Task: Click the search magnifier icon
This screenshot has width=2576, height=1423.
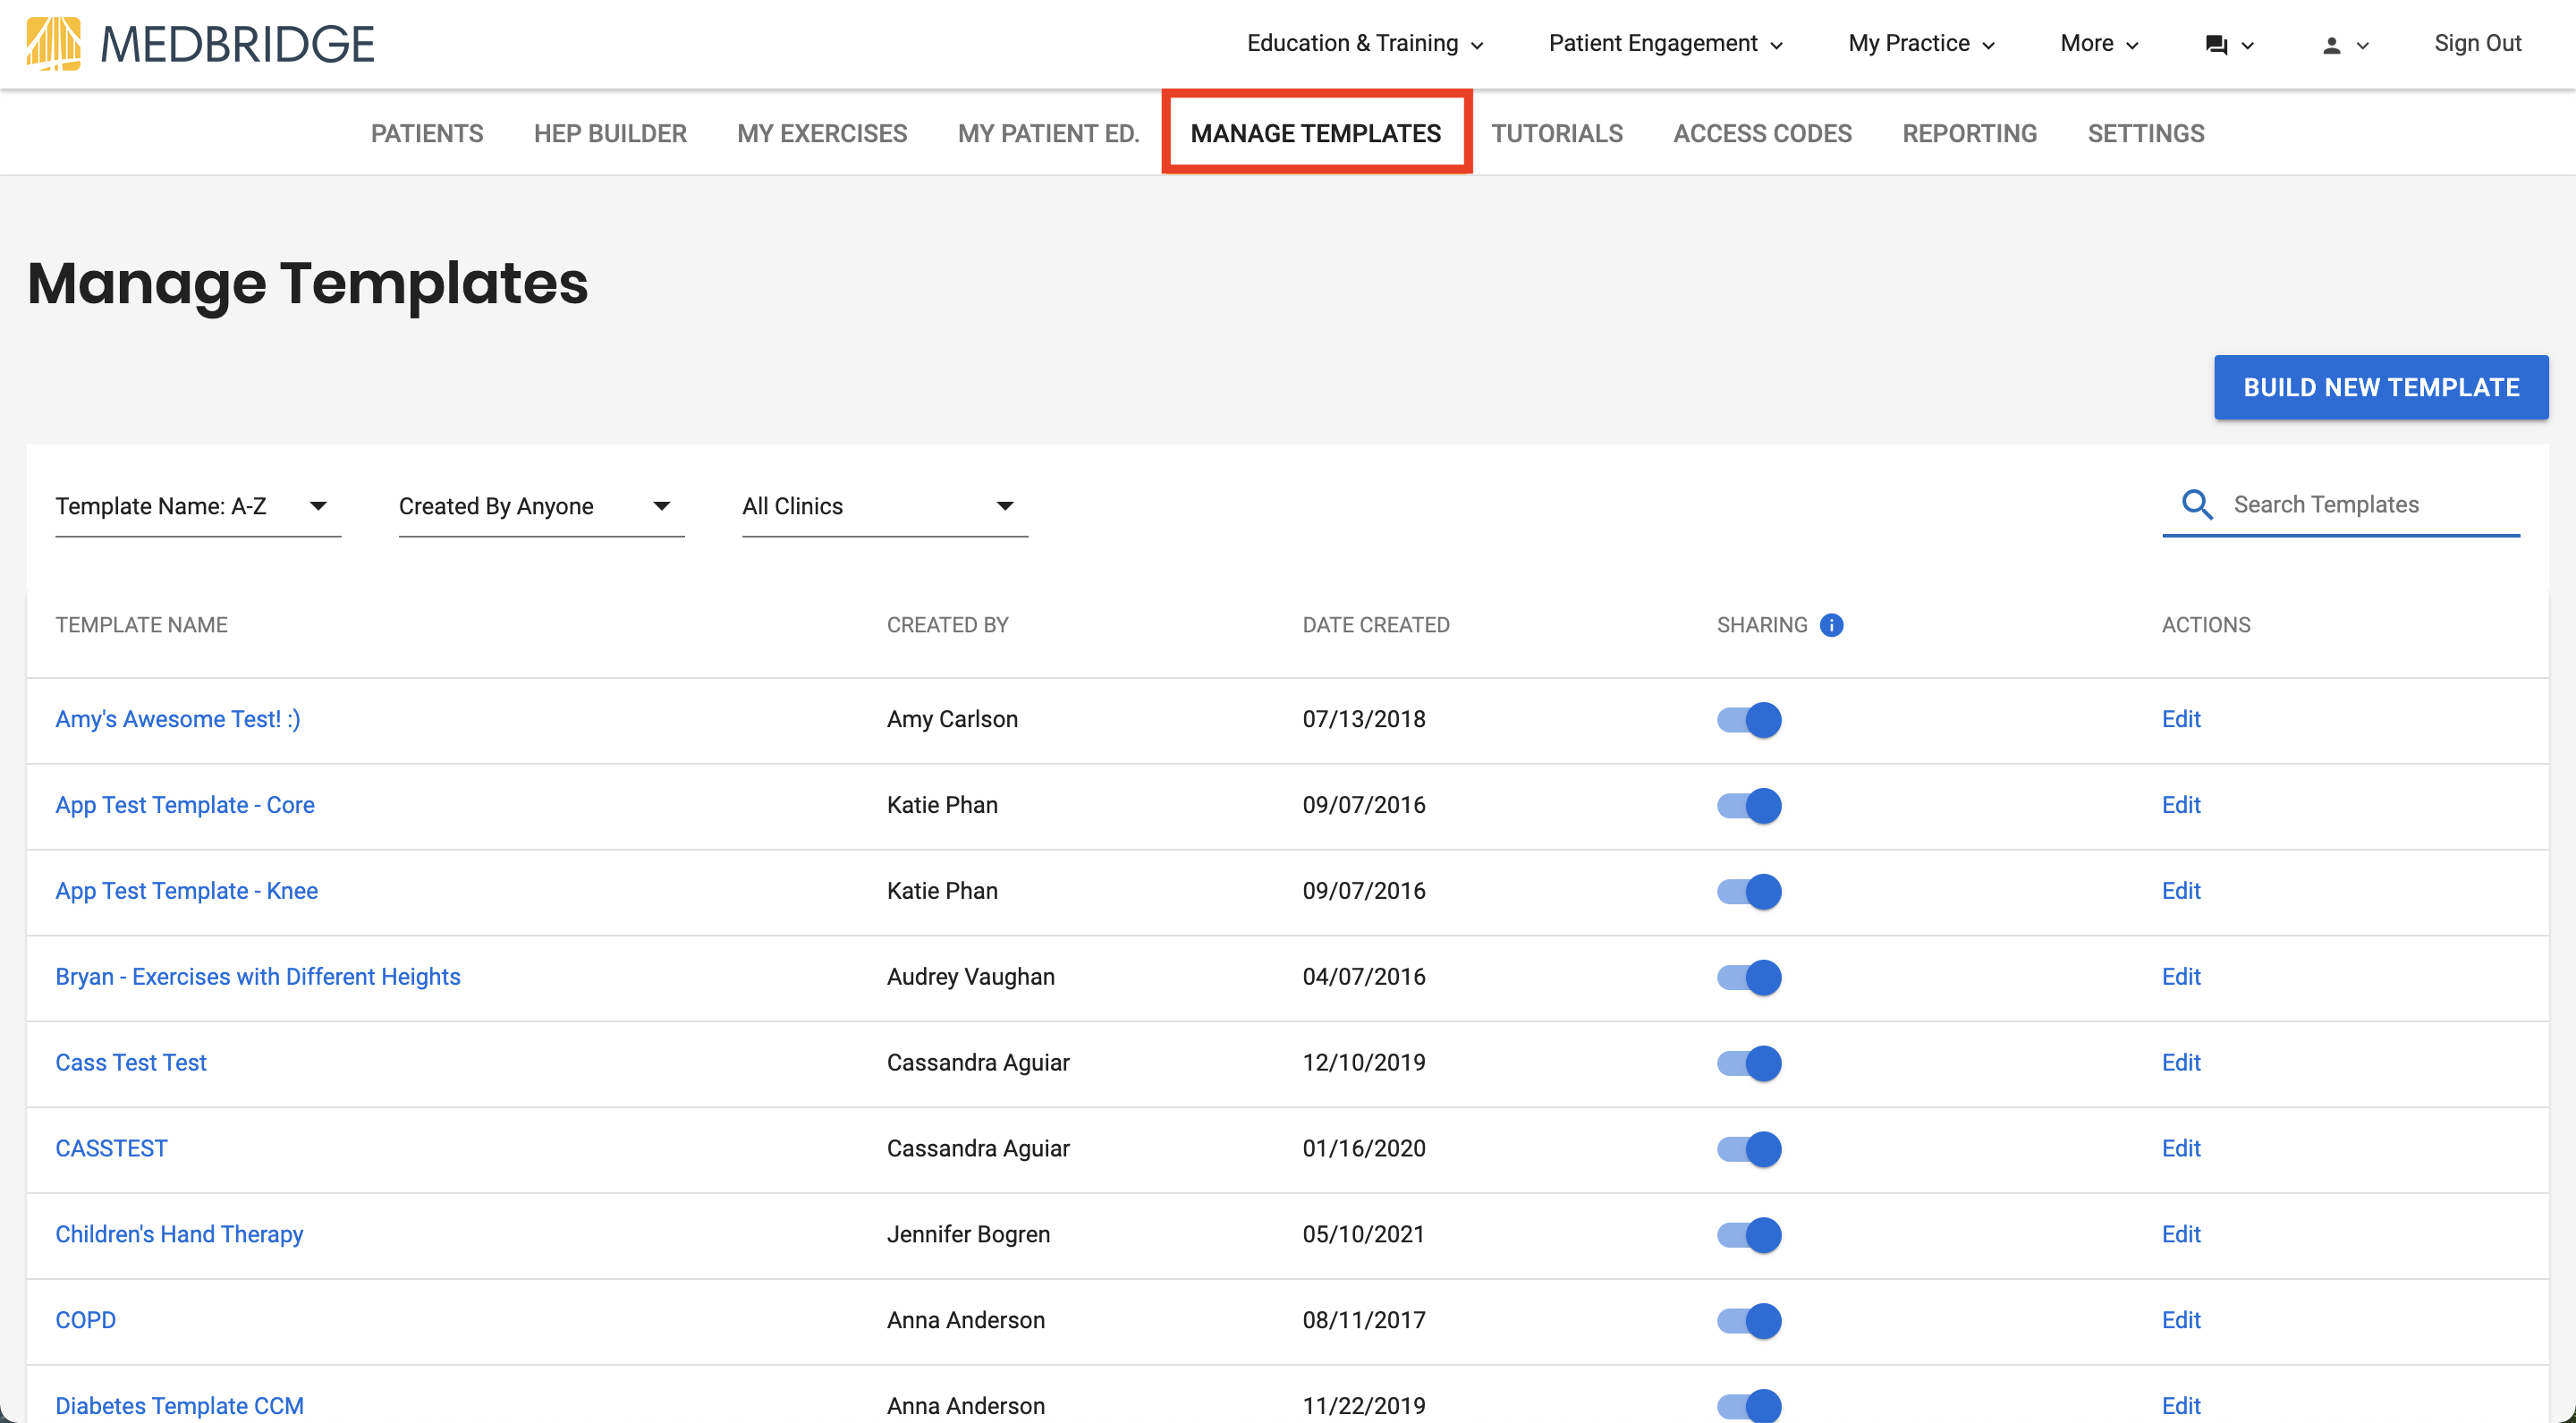Action: [2197, 504]
